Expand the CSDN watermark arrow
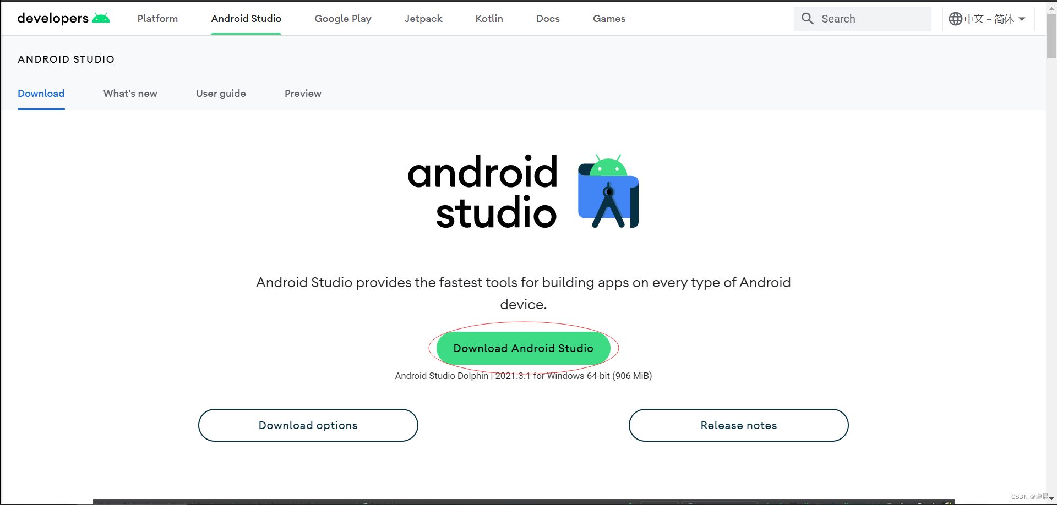The height and width of the screenshot is (505, 1057). 1052,497
